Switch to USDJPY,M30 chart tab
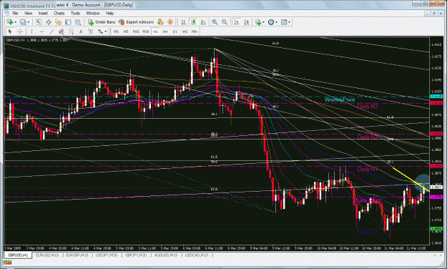 click(107, 255)
